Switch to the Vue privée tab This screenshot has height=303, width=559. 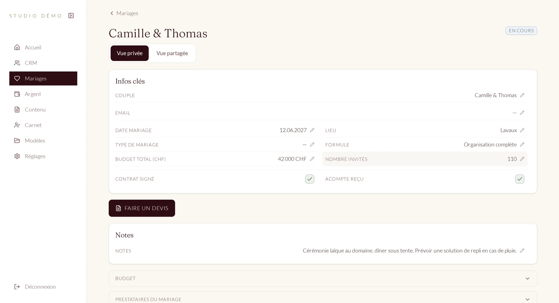pyautogui.click(x=130, y=53)
